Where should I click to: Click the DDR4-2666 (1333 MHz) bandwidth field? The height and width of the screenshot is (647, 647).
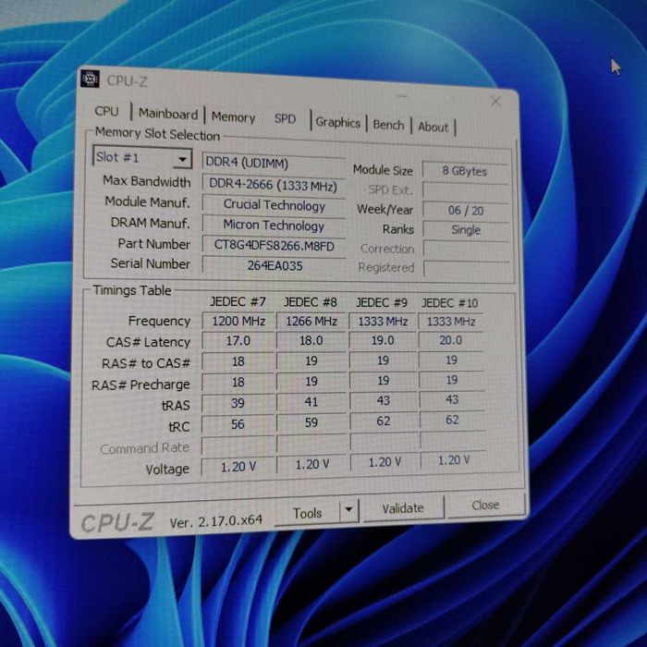(x=274, y=184)
